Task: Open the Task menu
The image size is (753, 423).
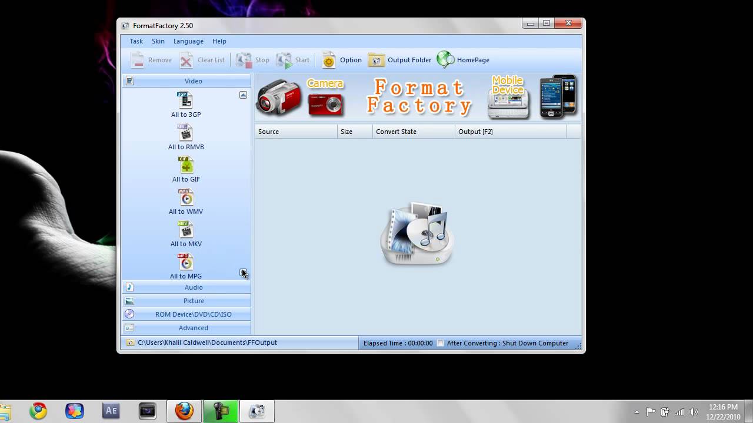Action: (x=136, y=41)
